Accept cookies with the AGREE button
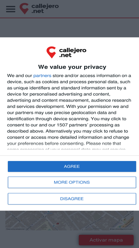The height and width of the screenshot is (248, 139). (x=72, y=167)
